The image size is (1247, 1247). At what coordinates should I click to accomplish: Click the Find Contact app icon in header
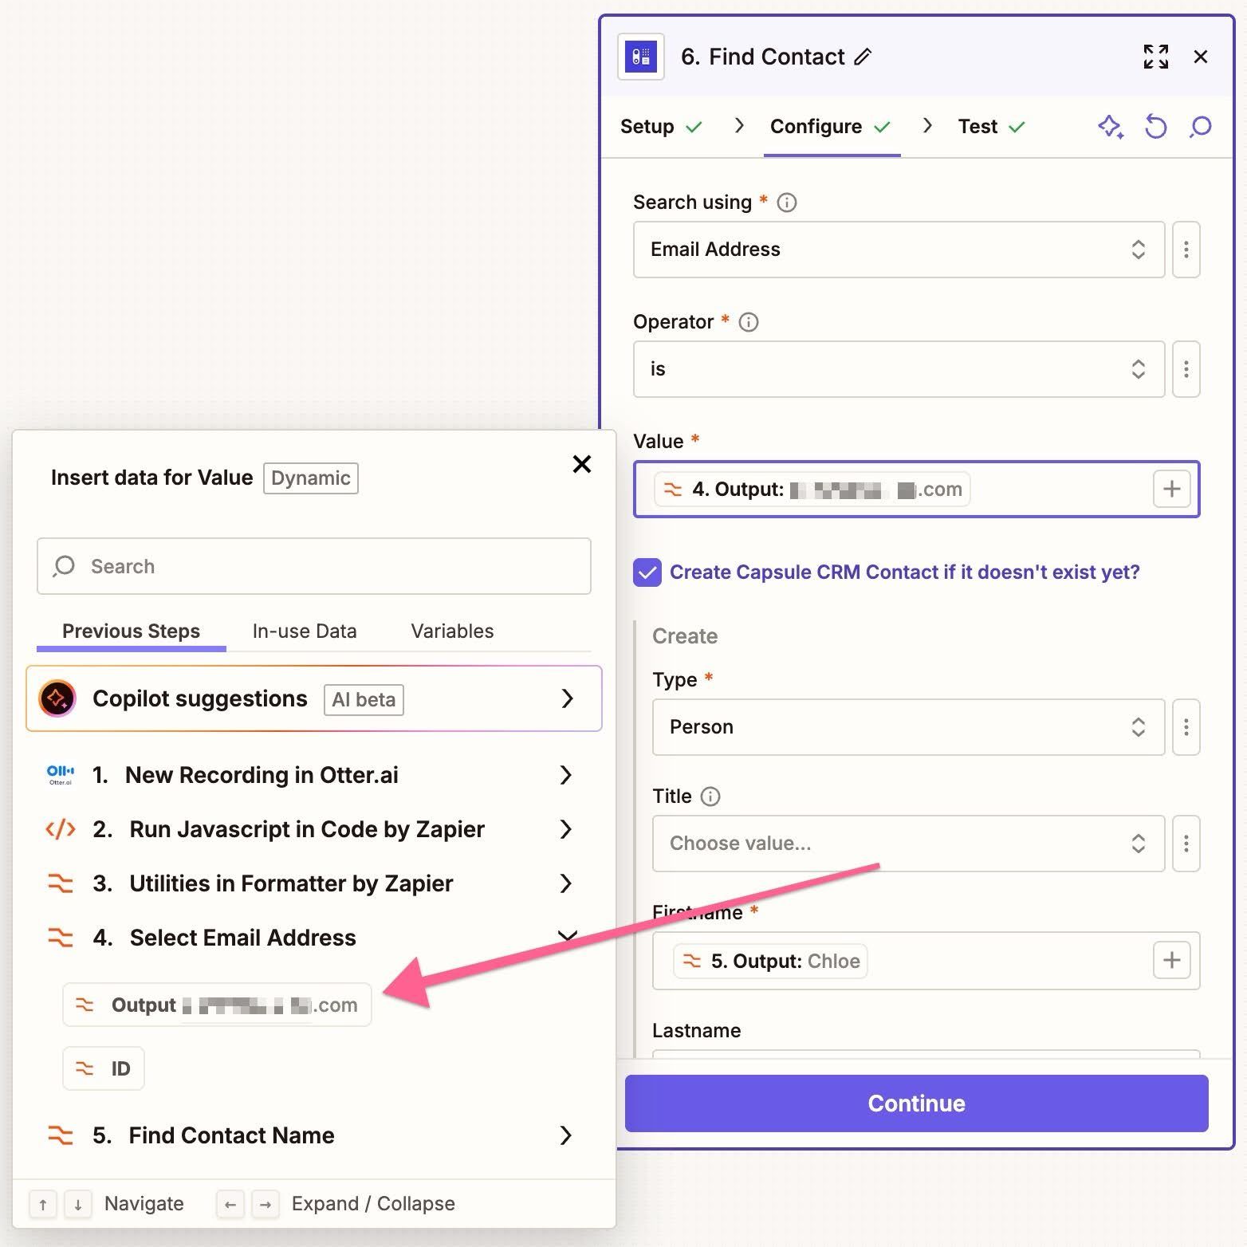point(639,56)
